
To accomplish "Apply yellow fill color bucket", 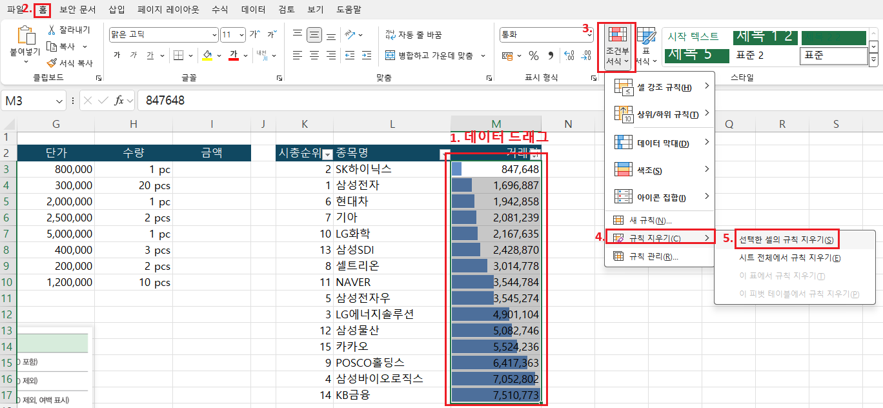I will tap(207, 56).
